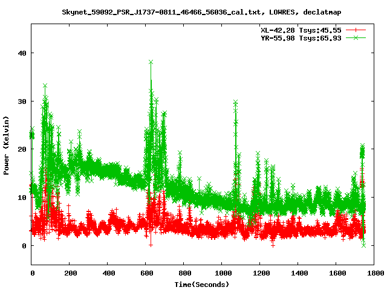
Task: Click the x-axis tick label "600"
Action: (146, 273)
